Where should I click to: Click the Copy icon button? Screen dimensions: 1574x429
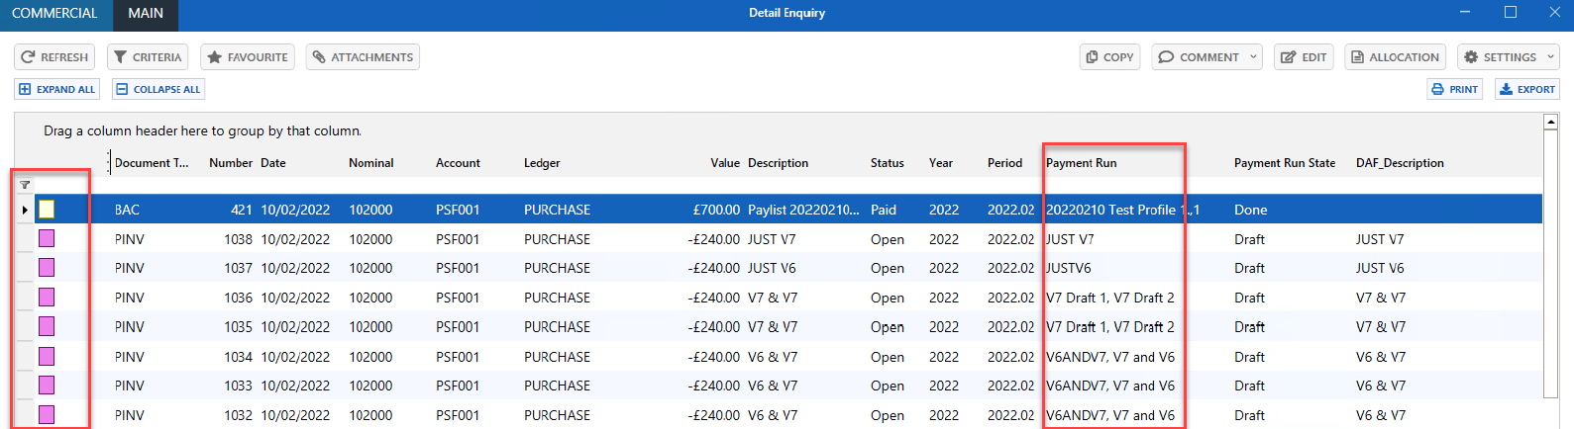click(x=1109, y=57)
